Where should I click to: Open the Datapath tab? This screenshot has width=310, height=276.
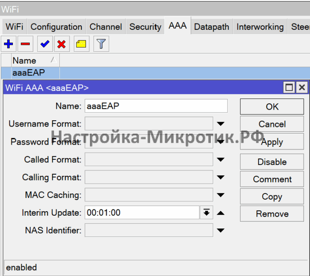tap(212, 27)
